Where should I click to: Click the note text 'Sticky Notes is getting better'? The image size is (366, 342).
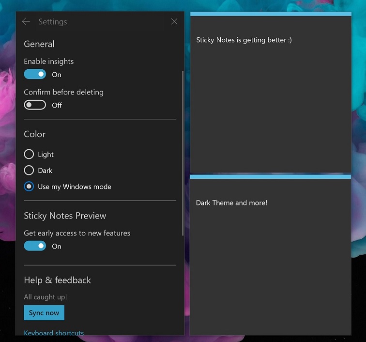[x=244, y=40]
